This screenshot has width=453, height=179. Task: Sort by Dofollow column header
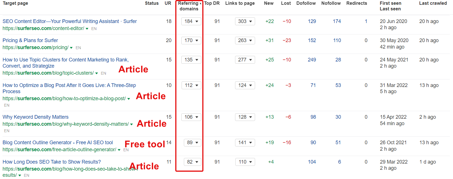[x=306, y=3]
